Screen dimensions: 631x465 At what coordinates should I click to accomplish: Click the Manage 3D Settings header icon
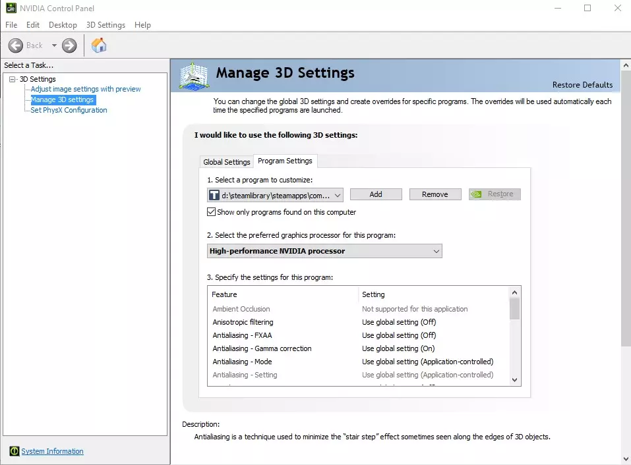194,76
